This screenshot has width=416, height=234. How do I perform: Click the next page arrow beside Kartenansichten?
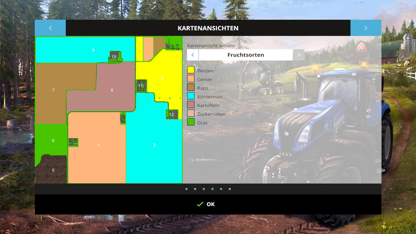pos(366,28)
